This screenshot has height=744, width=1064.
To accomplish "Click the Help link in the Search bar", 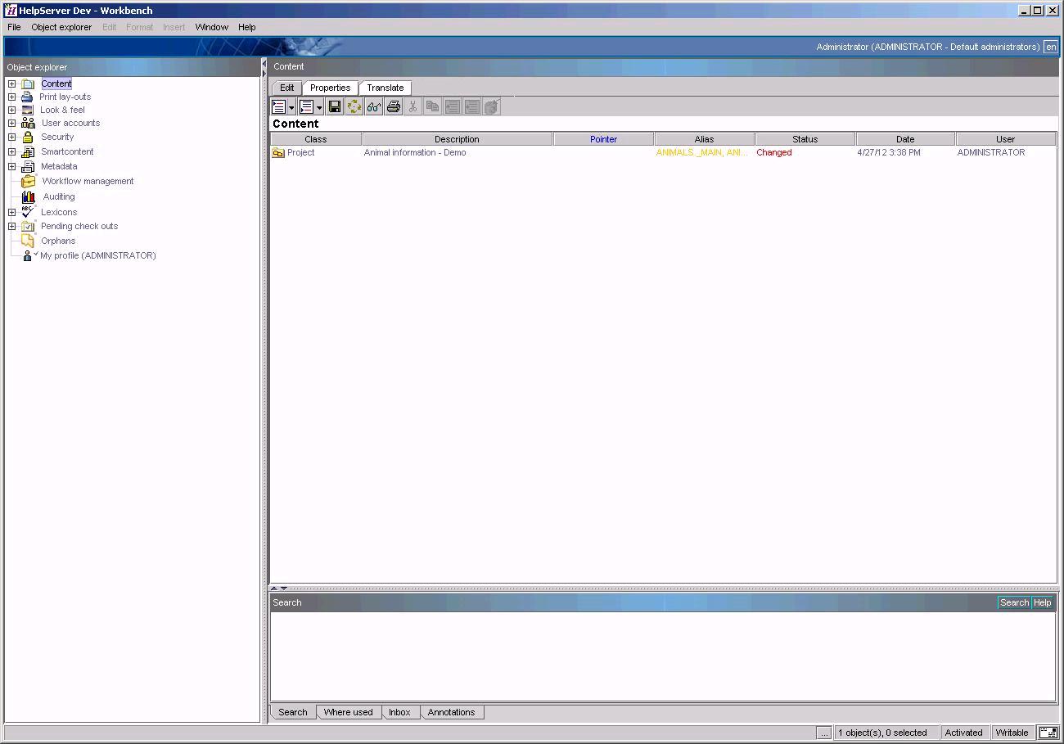I will coord(1042,602).
